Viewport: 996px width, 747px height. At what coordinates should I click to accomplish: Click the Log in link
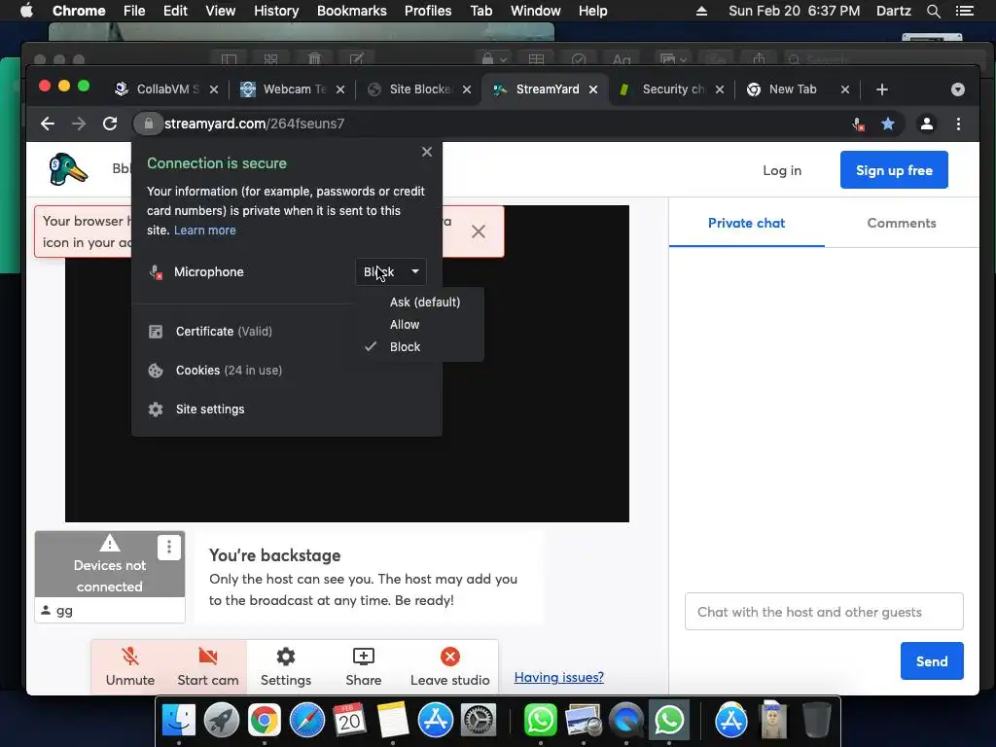[782, 170]
